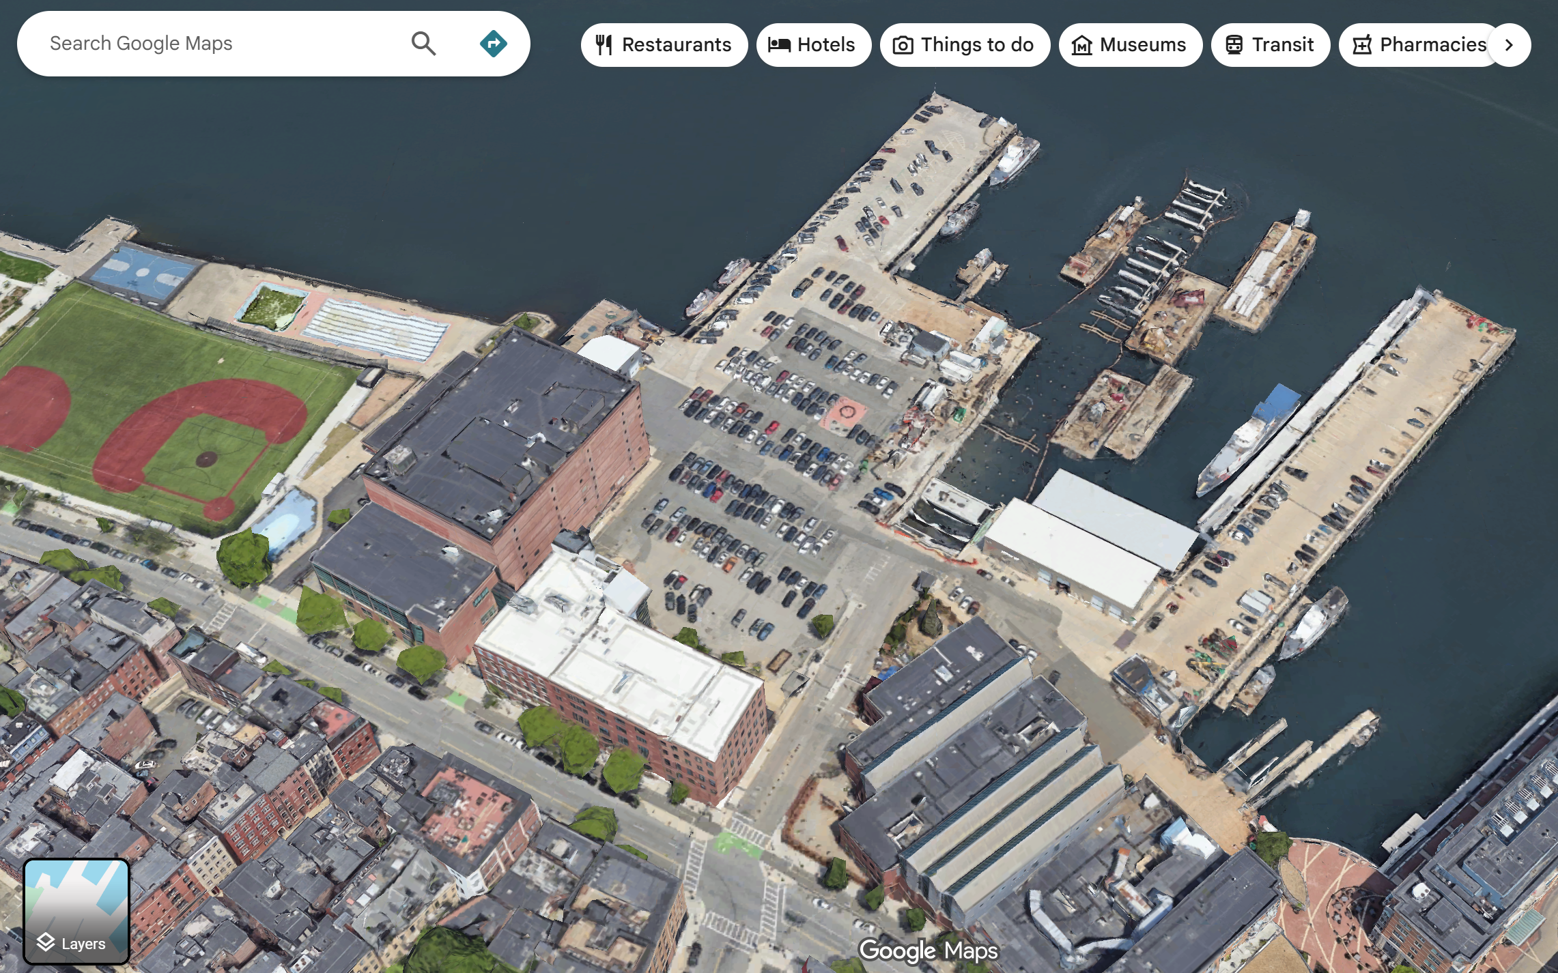The height and width of the screenshot is (973, 1558).
Task: Open directions via the blue arrow icon
Action: [x=493, y=44]
